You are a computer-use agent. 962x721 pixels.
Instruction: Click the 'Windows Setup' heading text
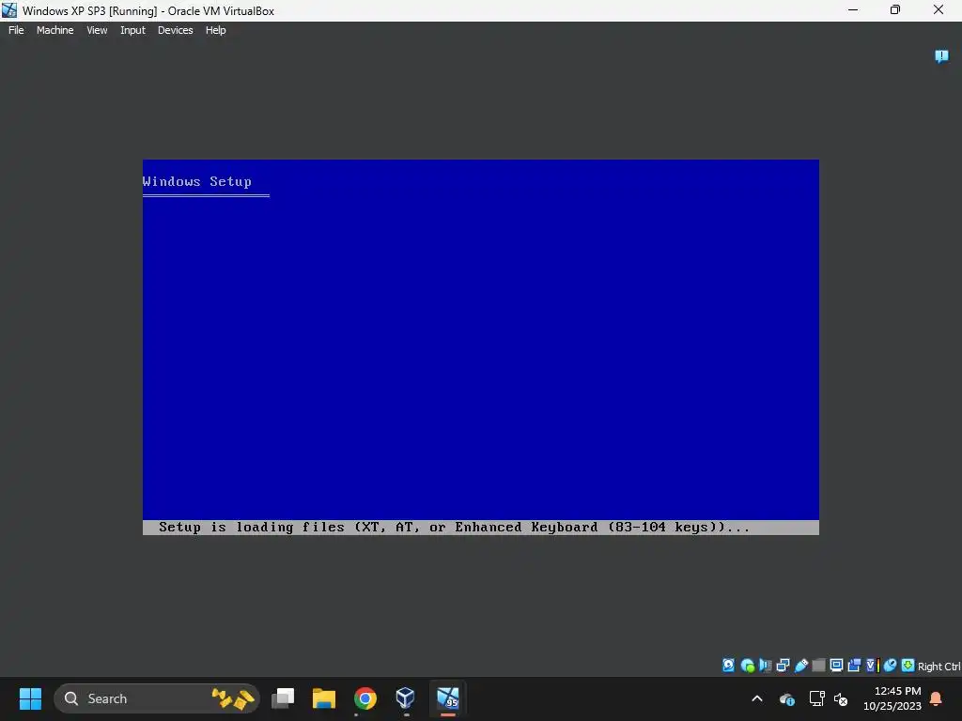click(x=197, y=181)
